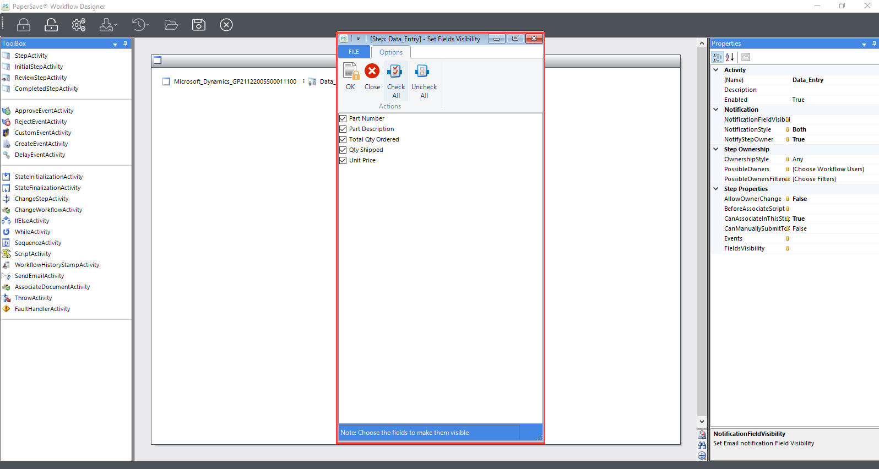Screen dimensions: 879x469
Task: Click the open folder toolbar icon
Action: pyautogui.click(x=171, y=25)
